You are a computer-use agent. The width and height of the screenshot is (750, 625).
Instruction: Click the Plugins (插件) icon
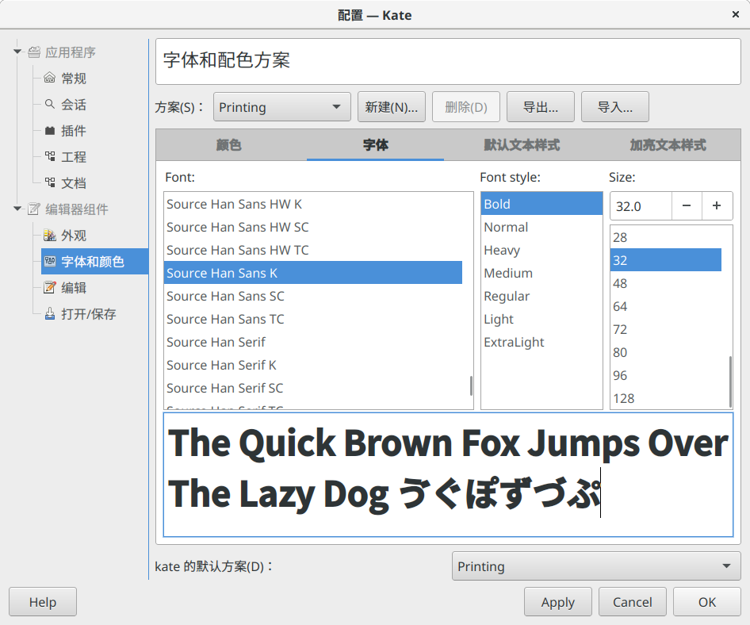click(x=50, y=130)
